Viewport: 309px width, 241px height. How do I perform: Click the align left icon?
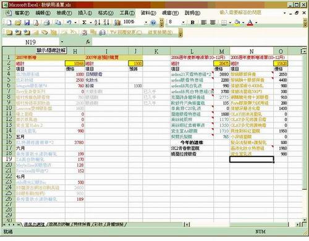pyautogui.click(x=204, y=22)
